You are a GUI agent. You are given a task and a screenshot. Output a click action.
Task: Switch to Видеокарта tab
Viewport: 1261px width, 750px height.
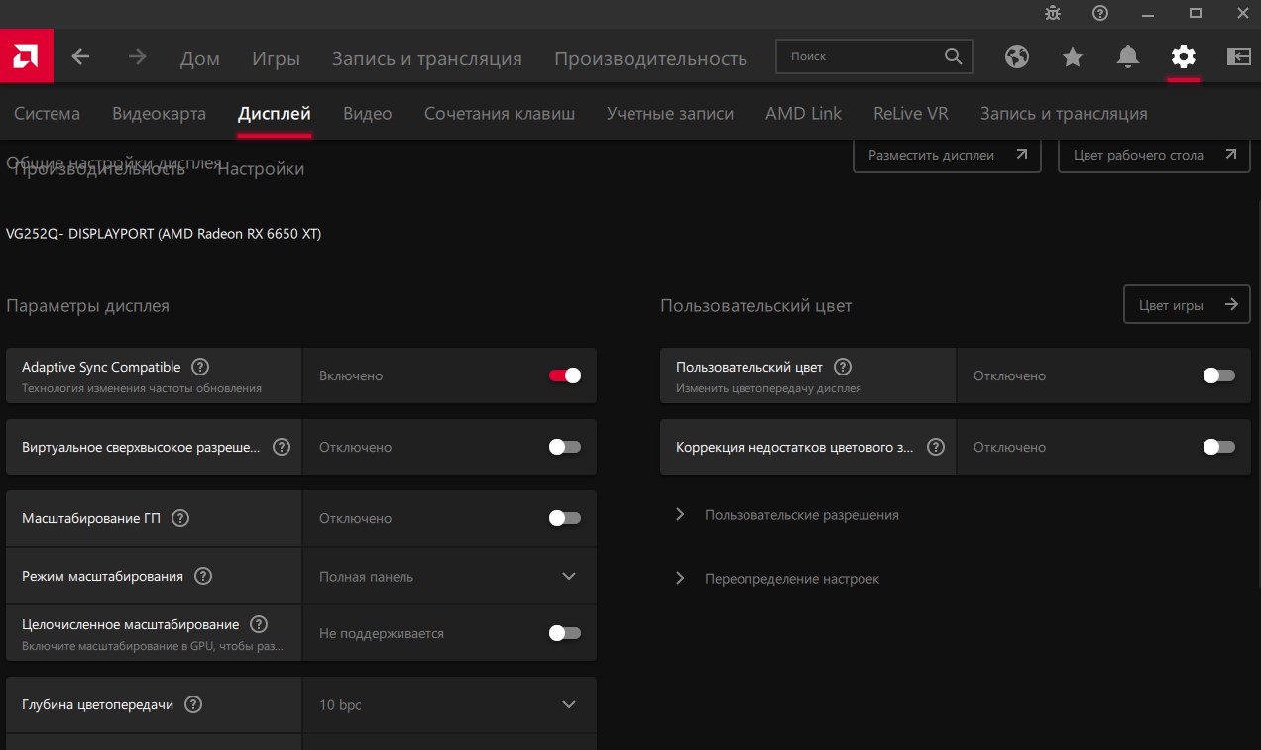160,113
